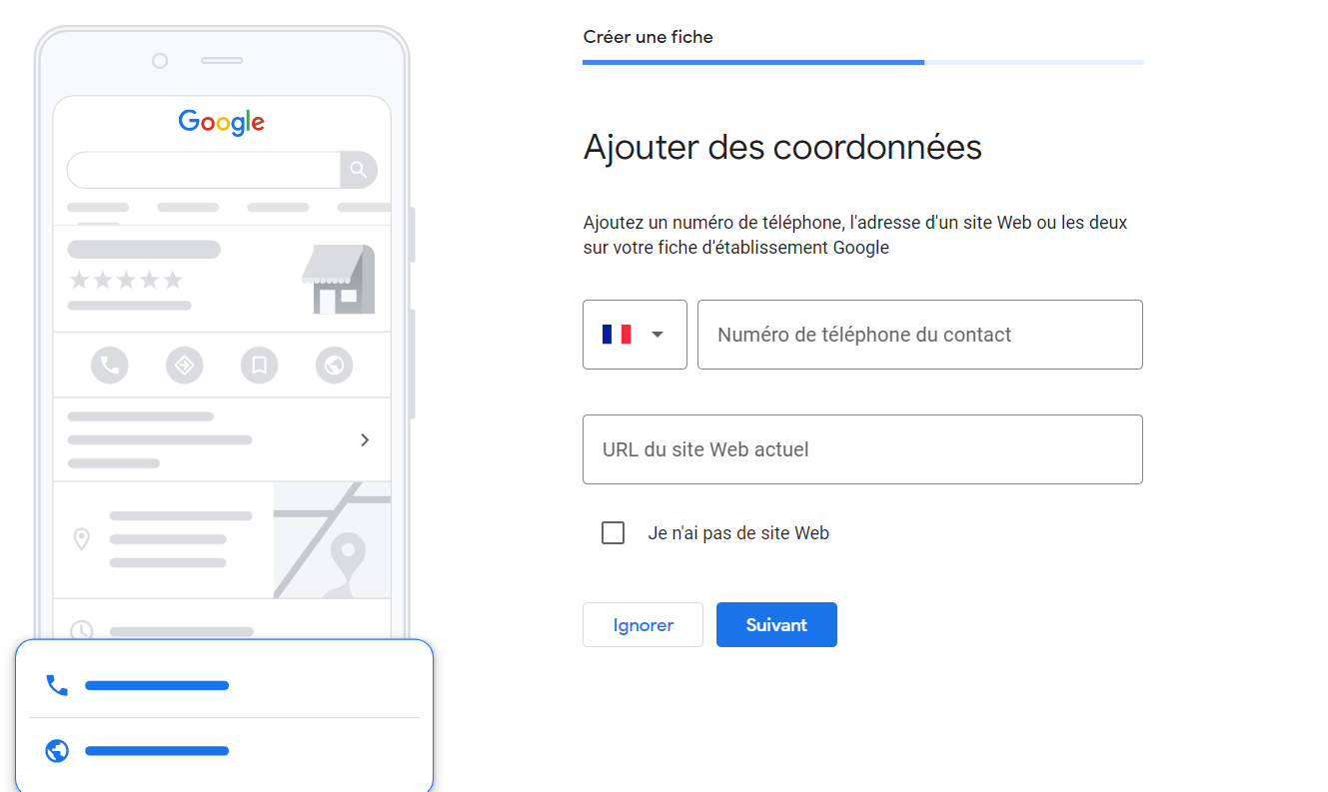Viewport: 1328px width, 792px height.
Task: Expand the chevron arrow in mockup listing
Action: coord(365,439)
